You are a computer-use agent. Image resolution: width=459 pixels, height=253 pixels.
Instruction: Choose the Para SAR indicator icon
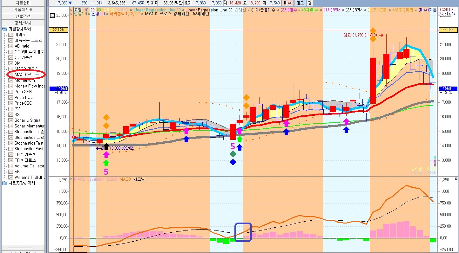tap(10, 92)
